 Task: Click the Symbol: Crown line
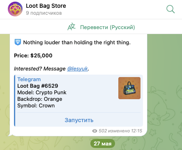click(x=36, y=106)
